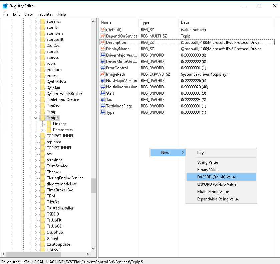The height and width of the screenshot is (264, 280).
Task: Click the ImagePath value icon
Action: (103, 74)
